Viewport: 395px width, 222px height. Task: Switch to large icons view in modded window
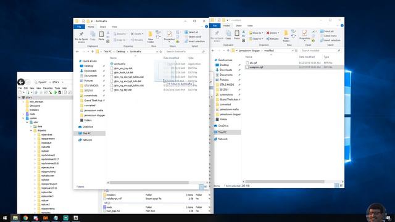[x=341, y=186]
